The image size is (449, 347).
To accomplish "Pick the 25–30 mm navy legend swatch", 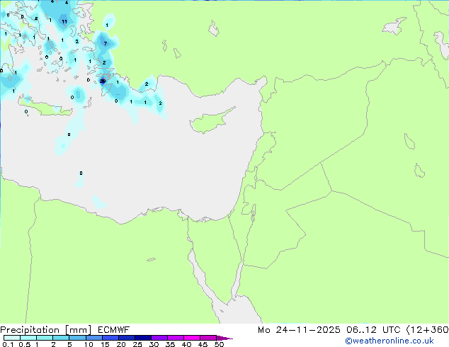I will point(143,338).
